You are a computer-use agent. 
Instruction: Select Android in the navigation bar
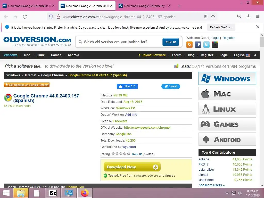point(73,55)
